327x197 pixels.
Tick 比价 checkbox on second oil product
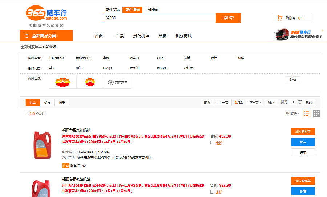212,192
